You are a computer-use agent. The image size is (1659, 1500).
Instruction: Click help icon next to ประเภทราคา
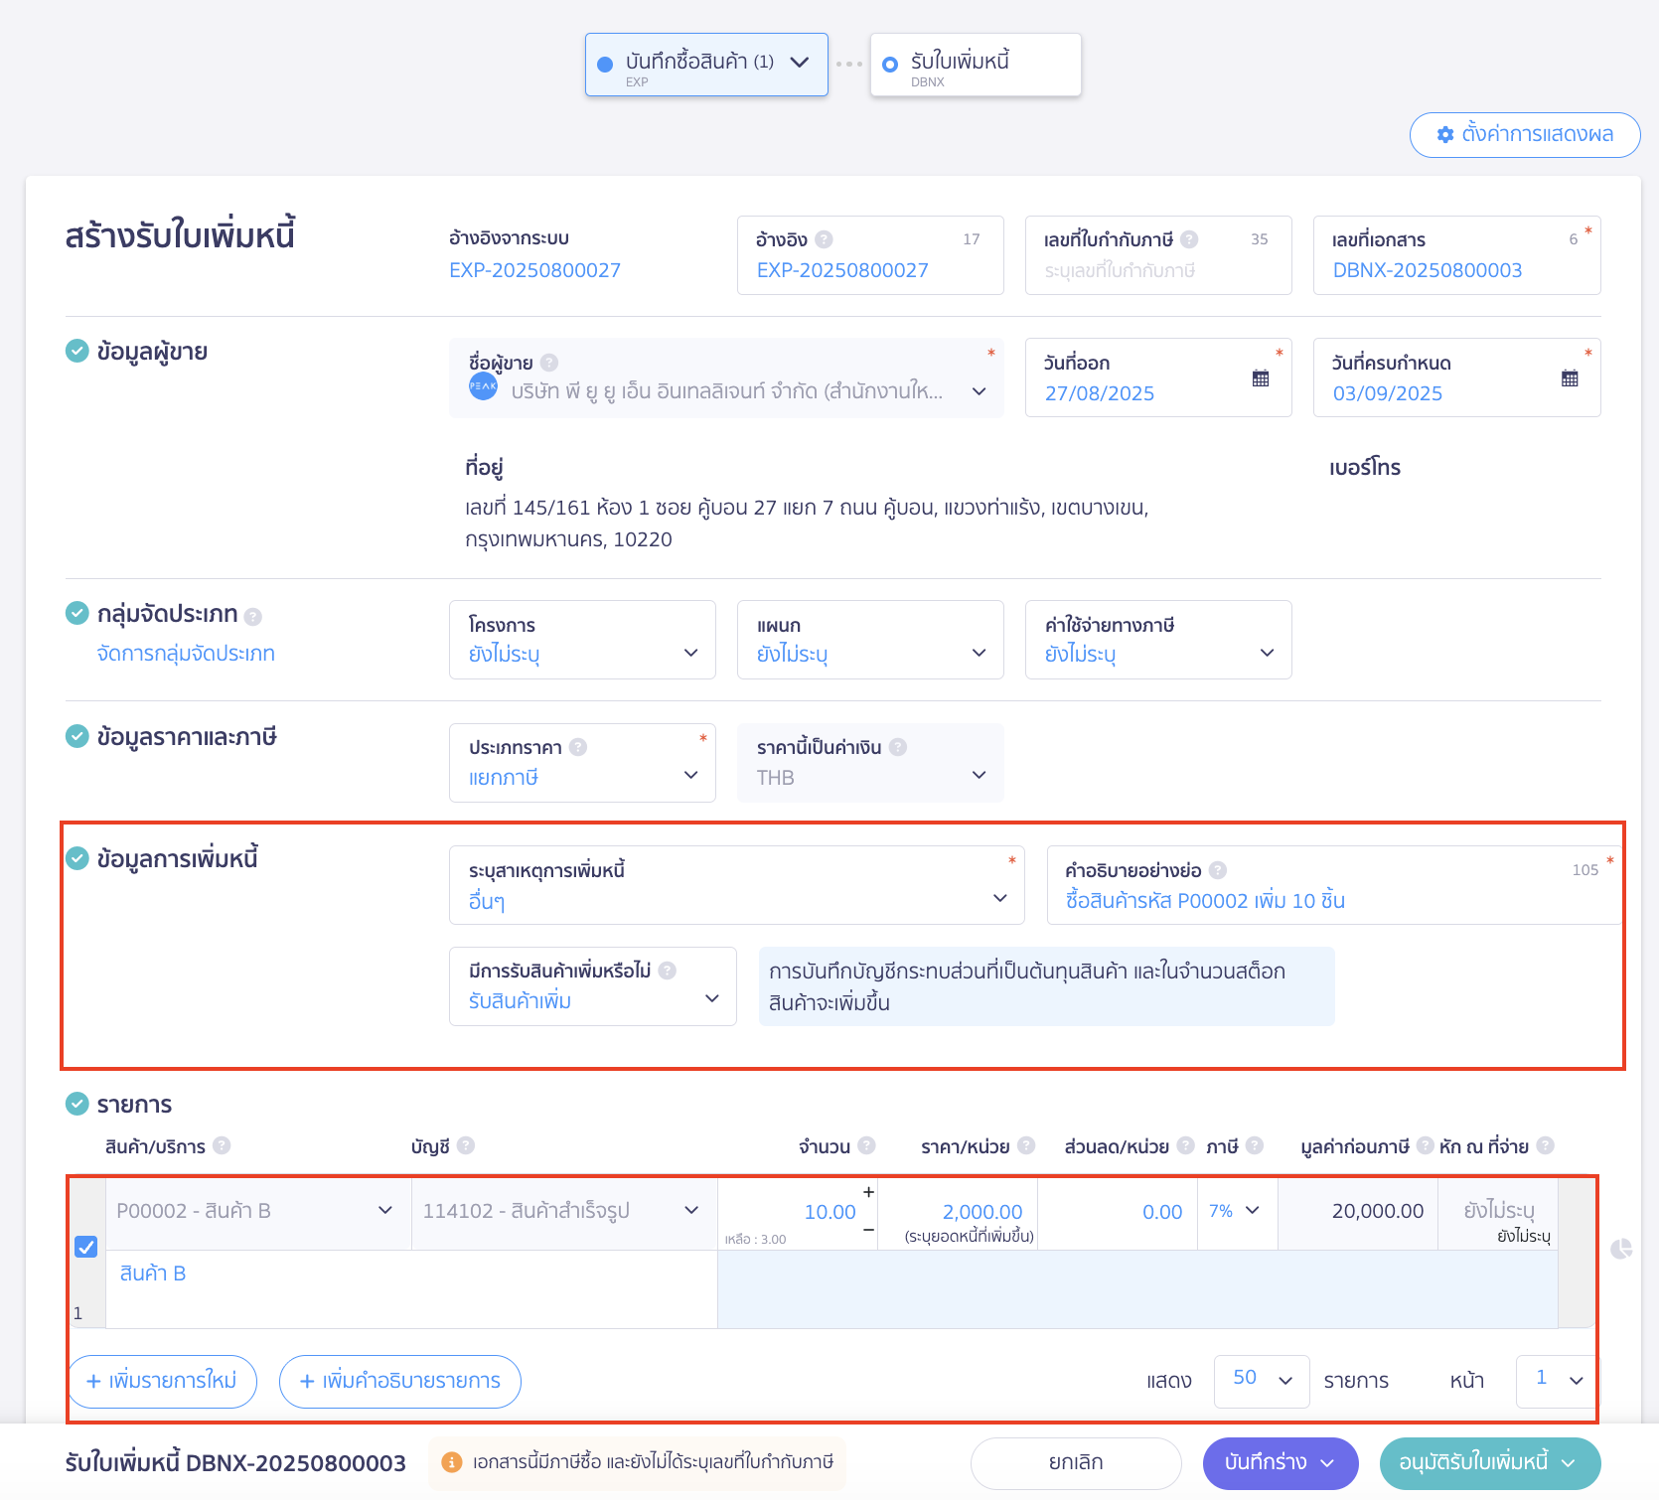click(x=578, y=747)
